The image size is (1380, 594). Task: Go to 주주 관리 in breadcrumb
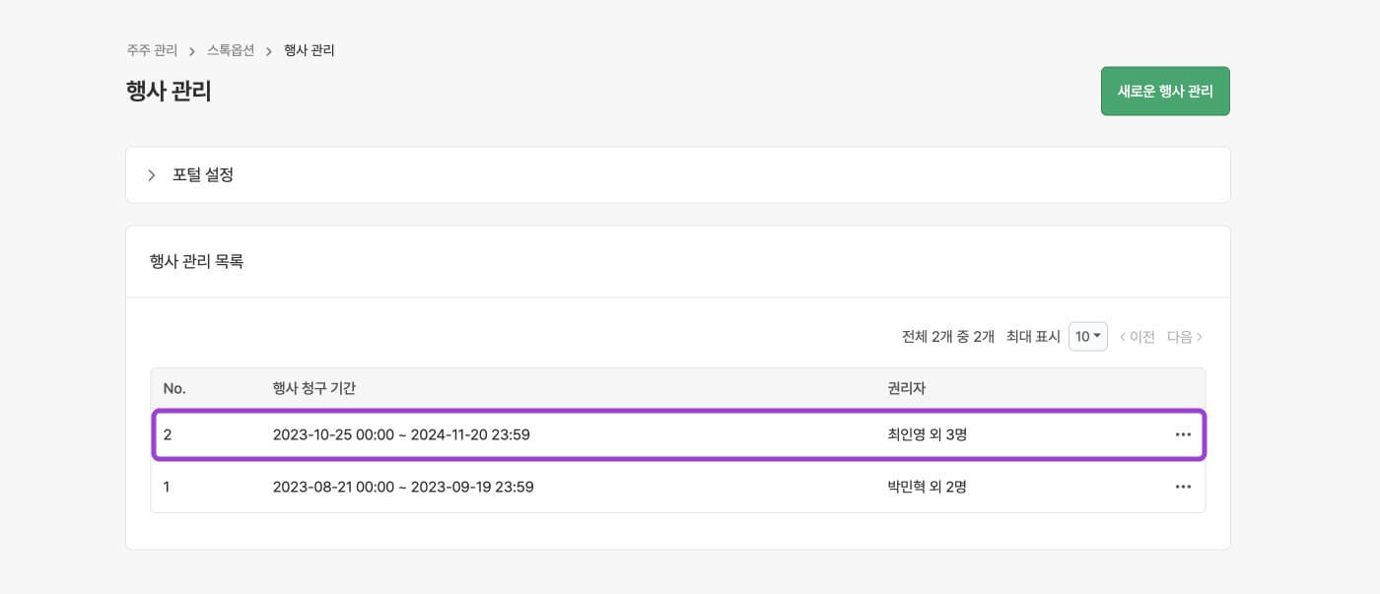click(x=152, y=50)
